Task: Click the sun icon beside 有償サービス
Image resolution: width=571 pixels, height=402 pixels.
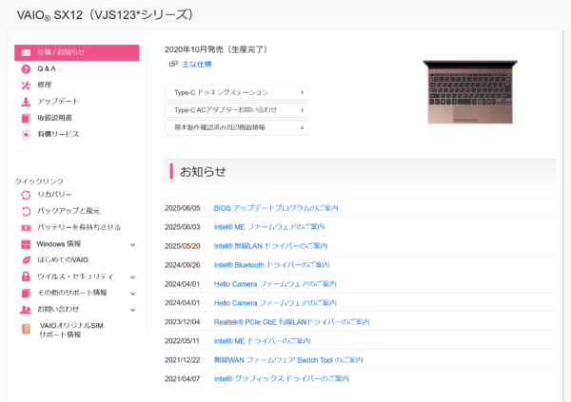Action: (x=26, y=135)
